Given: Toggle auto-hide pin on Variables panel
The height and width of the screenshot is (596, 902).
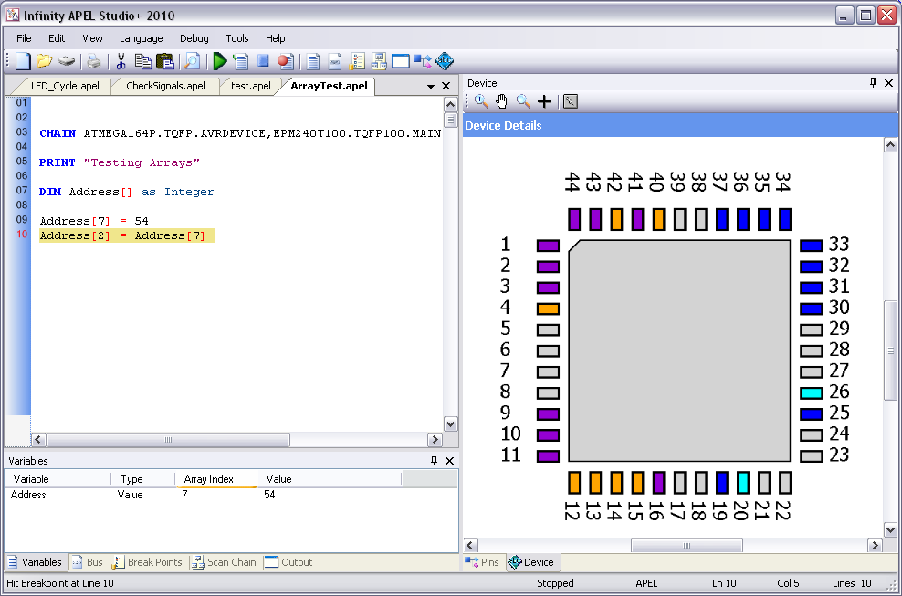Looking at the screenshot, I should (434, 461).
